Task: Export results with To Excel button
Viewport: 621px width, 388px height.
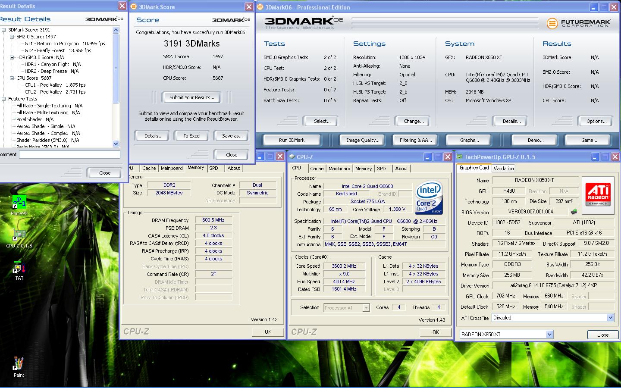Action: coord(192,136)
